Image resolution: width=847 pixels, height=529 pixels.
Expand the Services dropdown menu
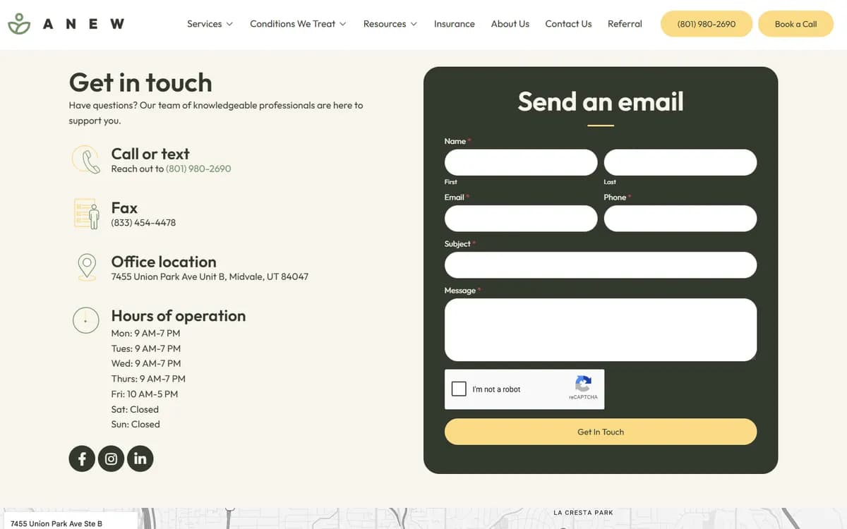(x=210, y=24)
